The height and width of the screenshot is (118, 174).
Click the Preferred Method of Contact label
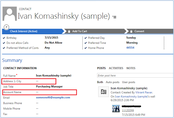tap(22, 48)
